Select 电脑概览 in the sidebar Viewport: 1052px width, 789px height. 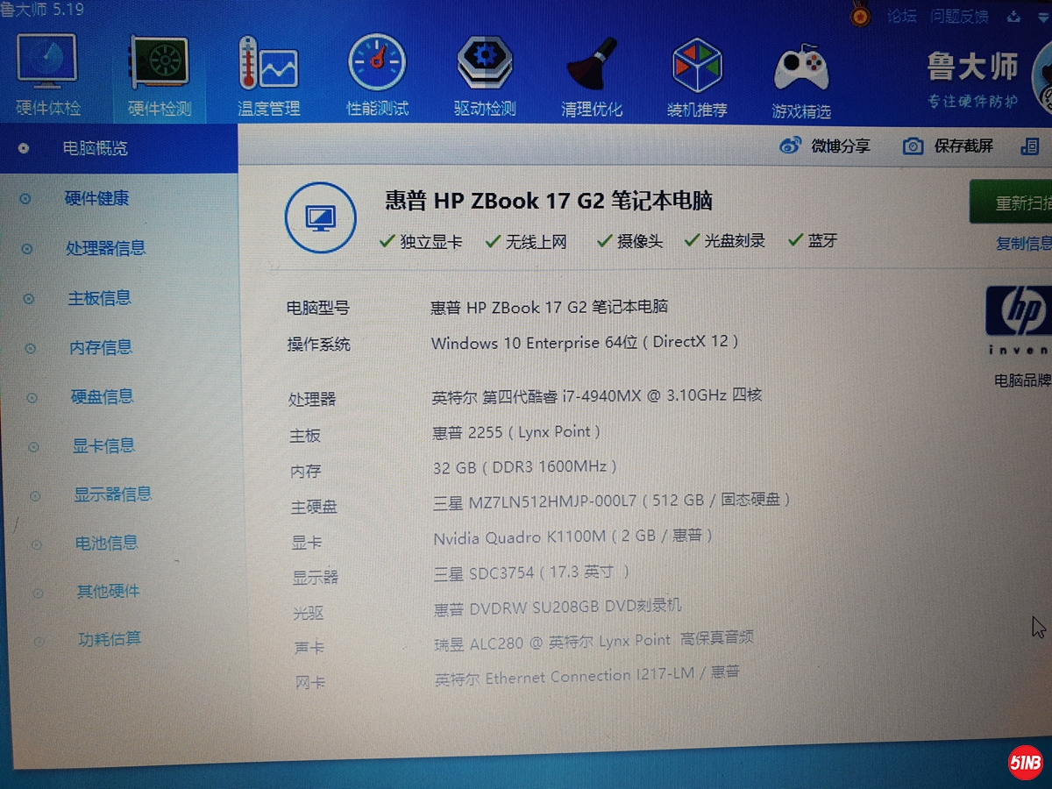coord(95,148)
